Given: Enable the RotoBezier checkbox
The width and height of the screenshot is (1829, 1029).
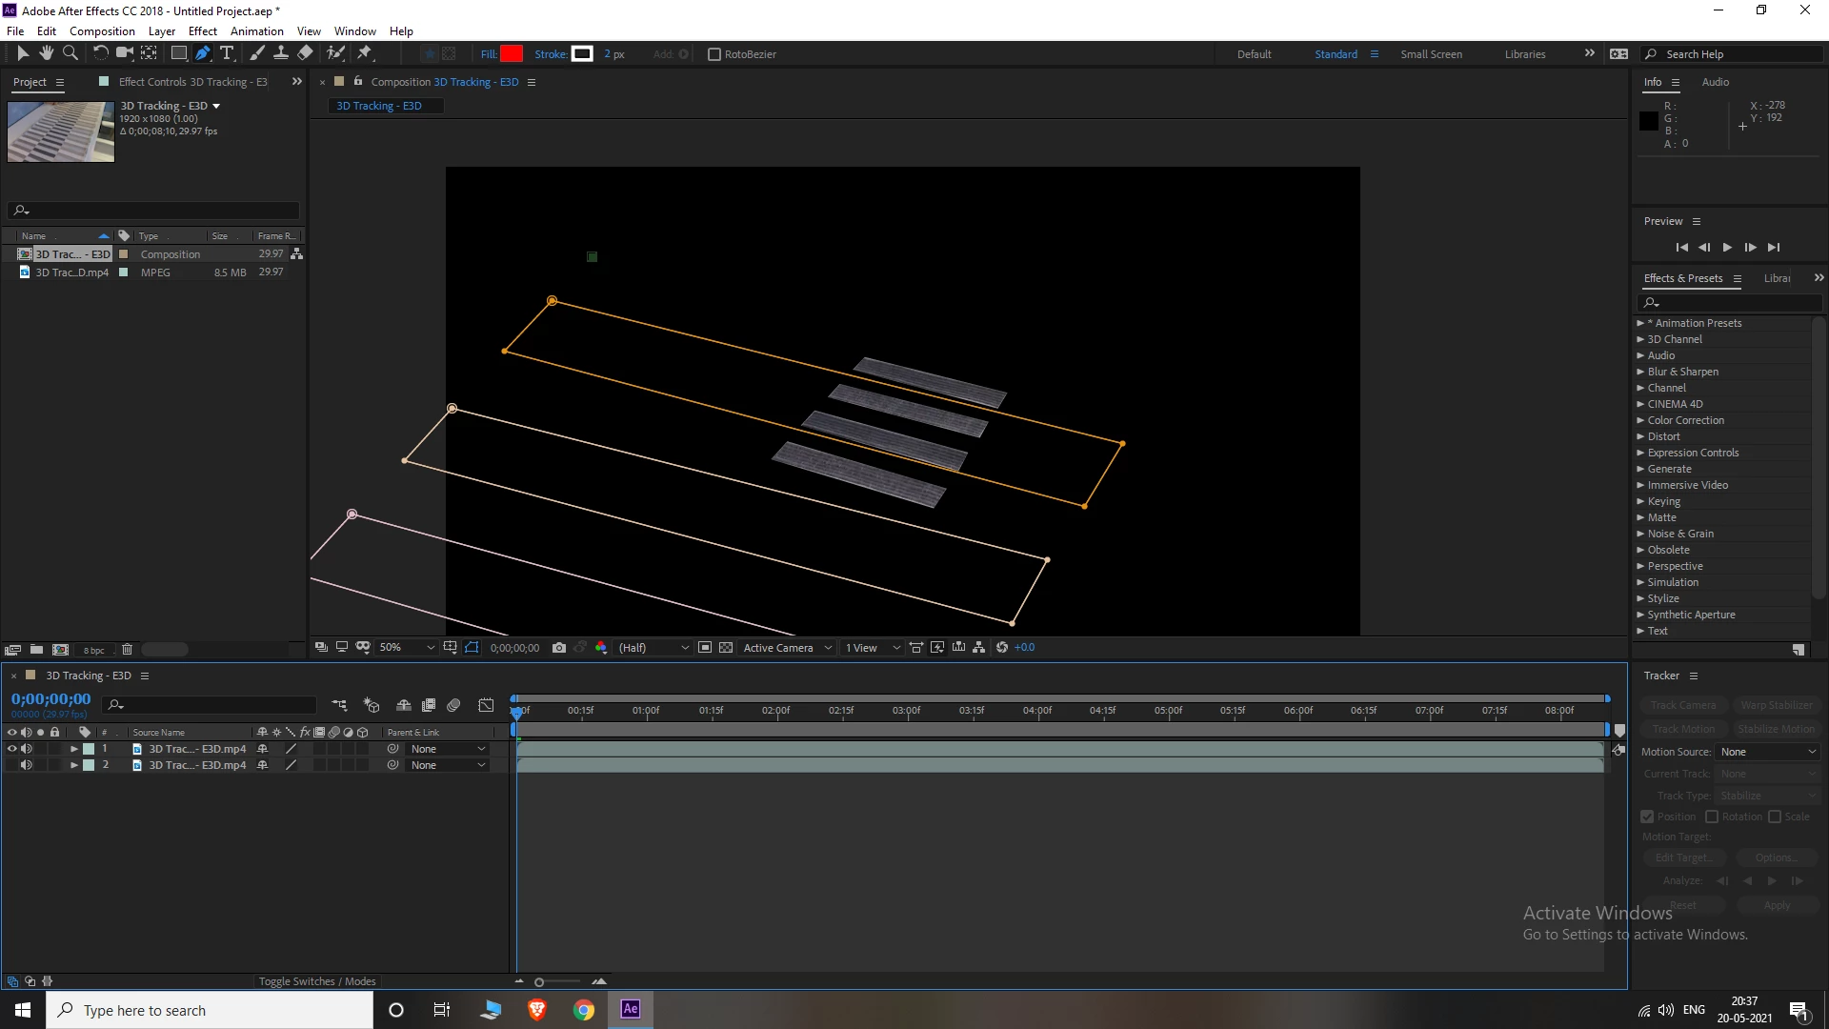Looking at the screenshot, I should (714, 54).
